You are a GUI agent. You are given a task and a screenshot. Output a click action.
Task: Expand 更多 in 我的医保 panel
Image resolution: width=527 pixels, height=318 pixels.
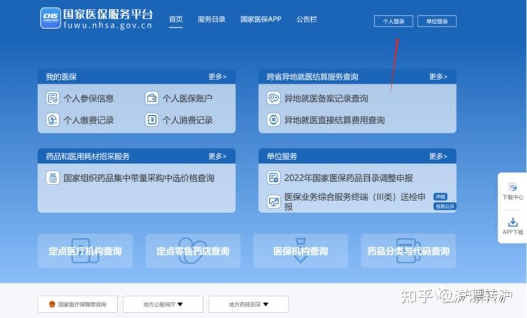pyautogui.click(x=218, y=77)
